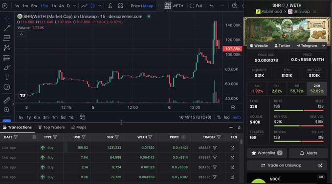Filter the SHR column
This screenshot has width=332, height=184.
click(117, 137)
